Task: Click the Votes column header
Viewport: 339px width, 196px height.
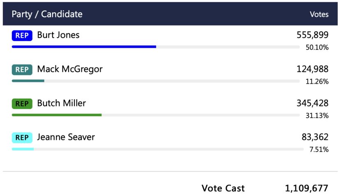Action: click(x=319, y=14)
